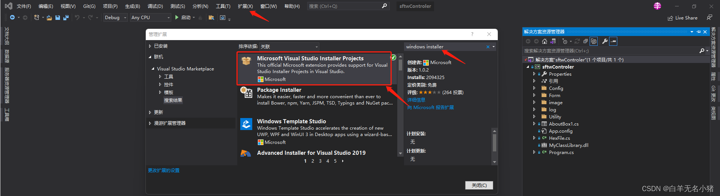
Task: Expand the Properties node in Solution Explorer
Action: [534, 74]
